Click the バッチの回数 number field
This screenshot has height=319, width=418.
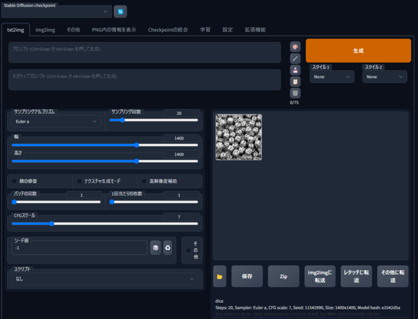84,195
